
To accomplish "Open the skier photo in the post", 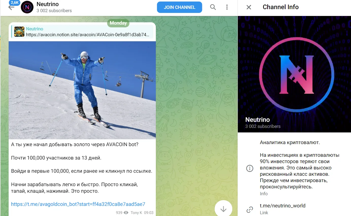I will pos(82,90).
